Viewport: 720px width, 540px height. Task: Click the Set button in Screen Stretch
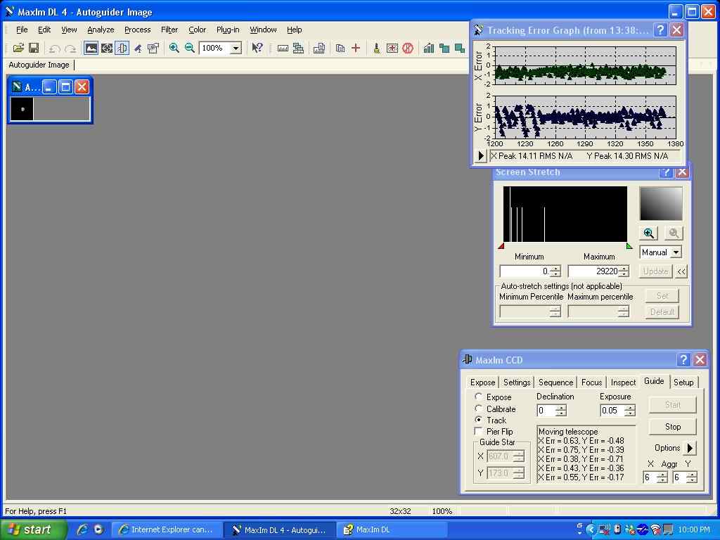click(662, 296)
